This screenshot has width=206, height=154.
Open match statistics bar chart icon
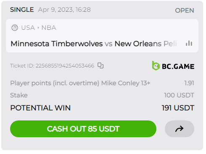pyautogui.click(x=189, y=43)
